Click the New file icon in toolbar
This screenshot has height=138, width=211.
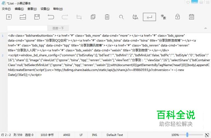pyautogui.click(x=9, y=17)
